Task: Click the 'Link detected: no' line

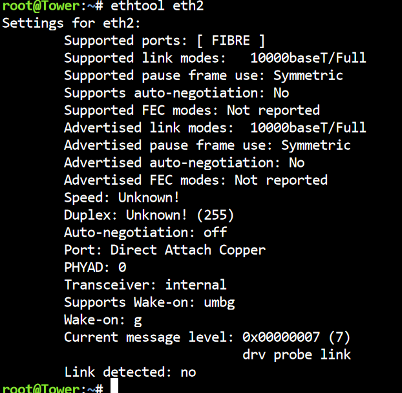Action: (130, 372)
